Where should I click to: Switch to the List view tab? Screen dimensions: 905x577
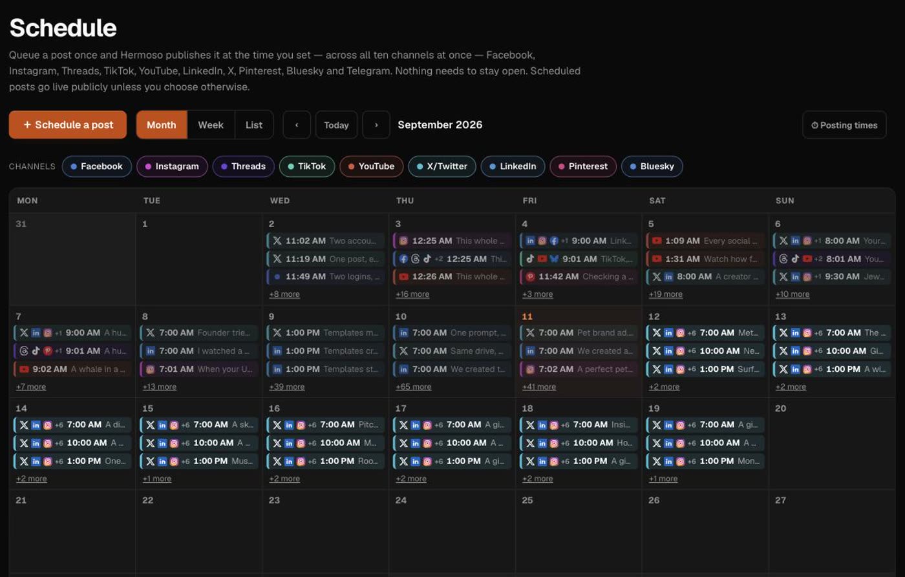254,125
